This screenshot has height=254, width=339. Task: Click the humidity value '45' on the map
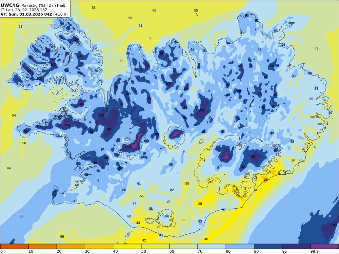click(211, 182)
